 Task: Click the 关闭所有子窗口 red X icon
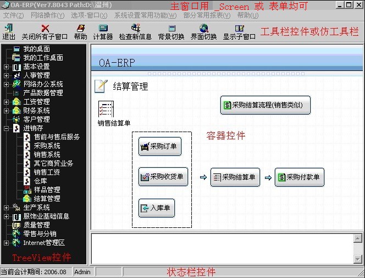point(45,29)
